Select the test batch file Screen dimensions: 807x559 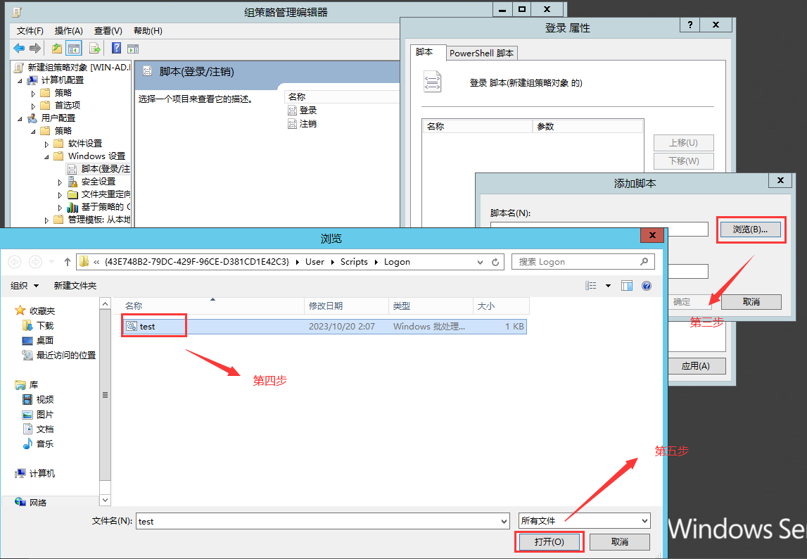pos(147,327)
